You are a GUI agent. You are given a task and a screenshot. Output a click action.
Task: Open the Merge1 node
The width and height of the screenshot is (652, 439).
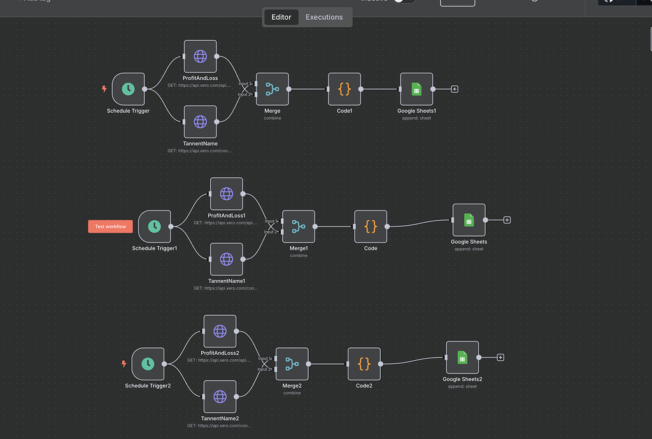pyautogui.click(x=298, y=226)
